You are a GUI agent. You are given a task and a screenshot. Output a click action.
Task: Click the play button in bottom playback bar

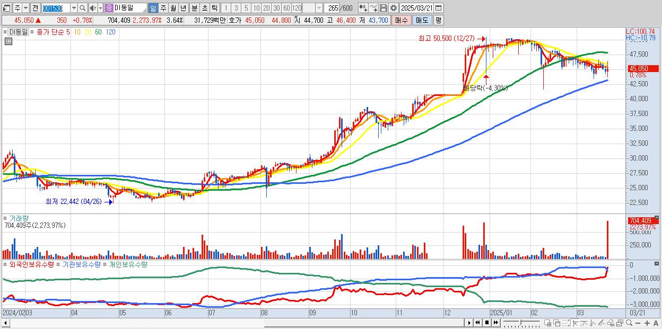[x=469, y=323]
